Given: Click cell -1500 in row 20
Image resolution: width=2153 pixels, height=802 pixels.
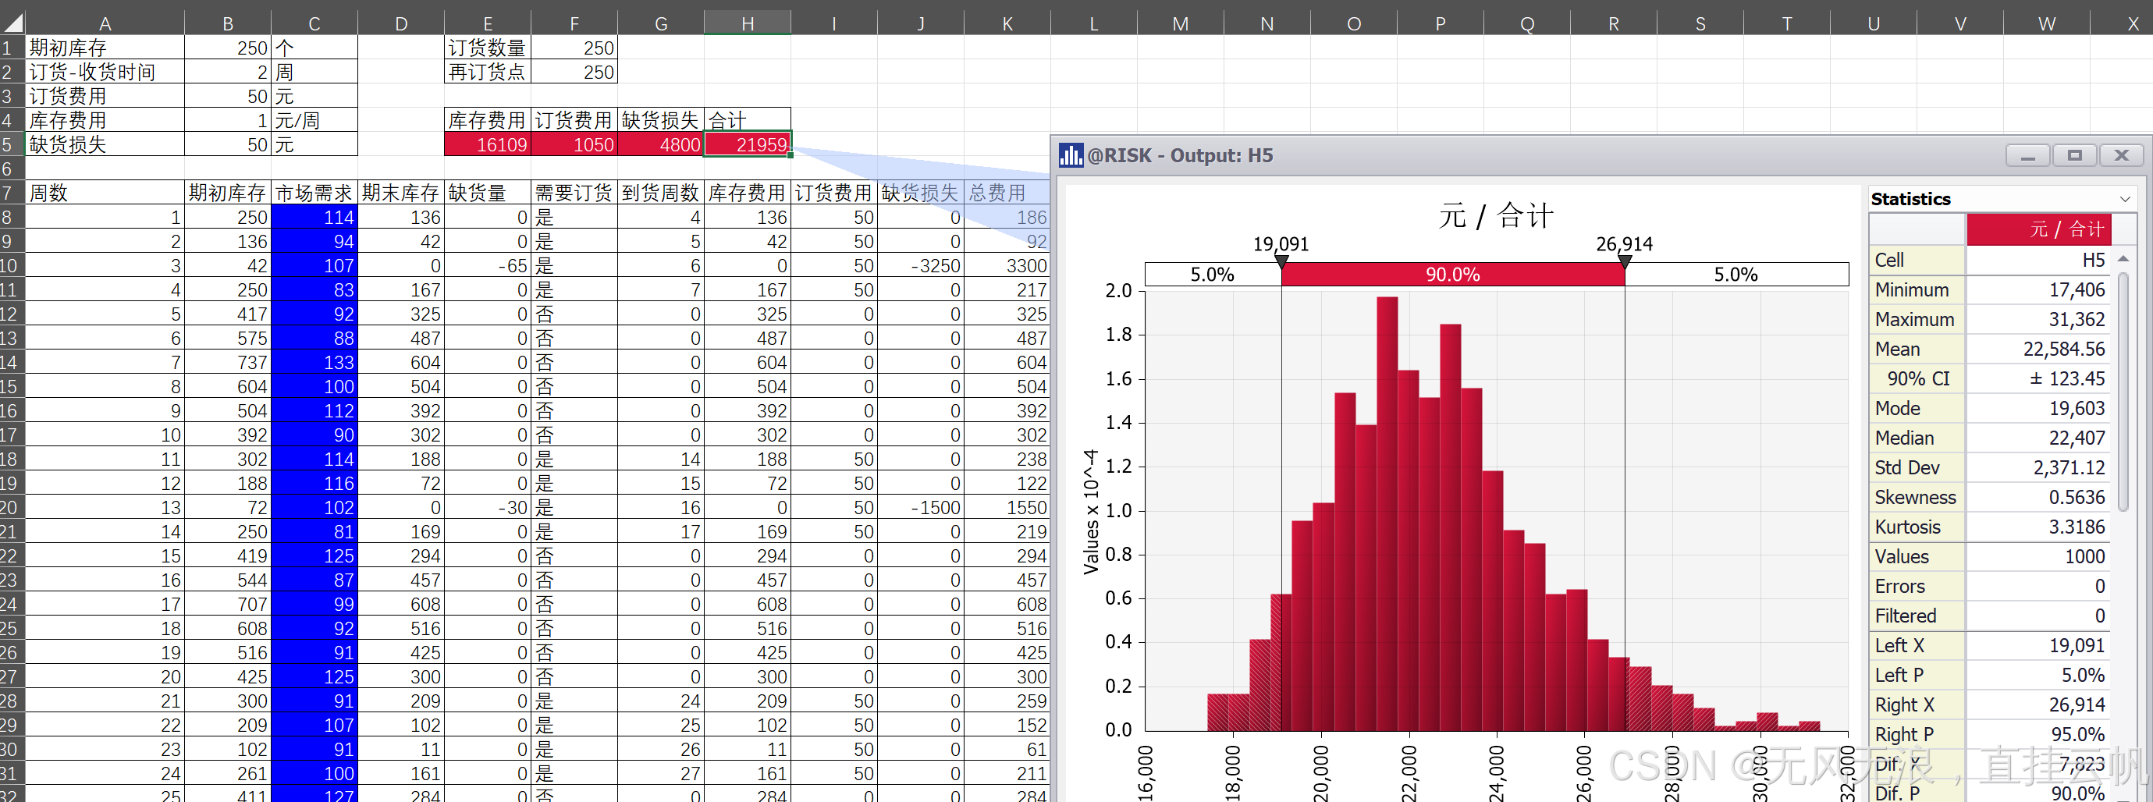Looking at the screenshot, I should click(x=920, y=507).
